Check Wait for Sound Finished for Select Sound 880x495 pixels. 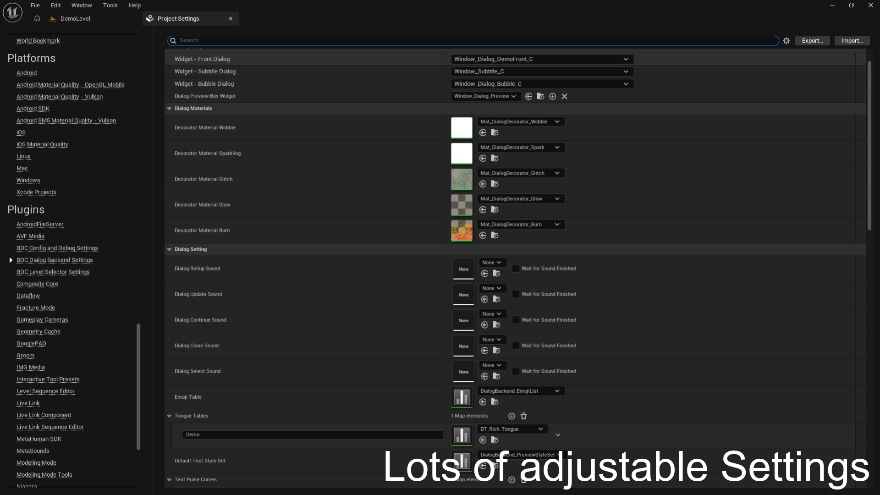(516, 371)
